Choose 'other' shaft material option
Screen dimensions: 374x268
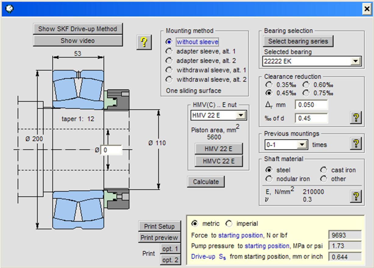point(324,179)
